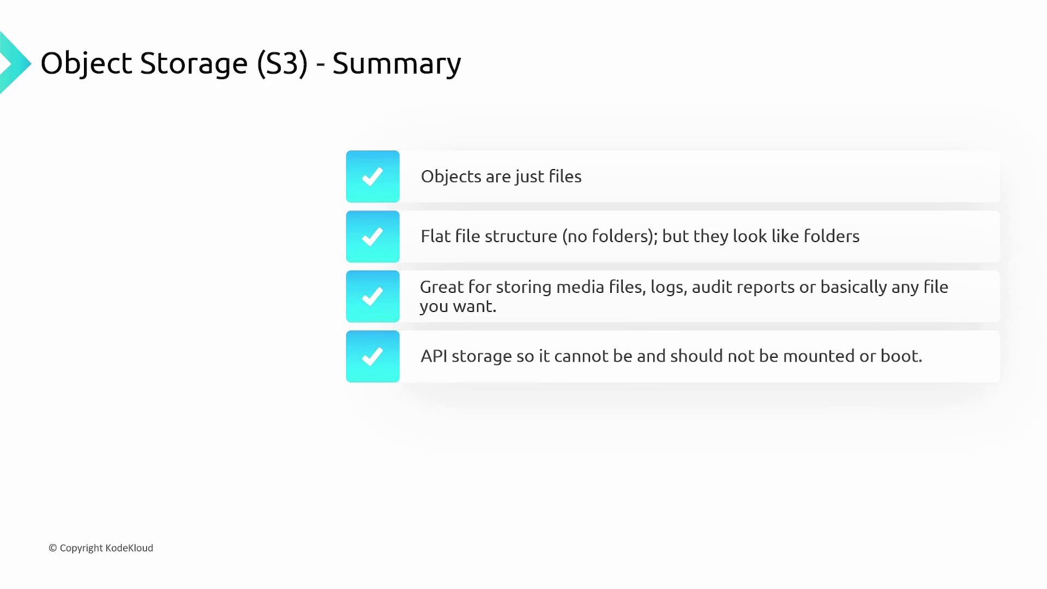Click the word "Summary" in the title
Image resolution: width=1047 pixels, height=589 pixels.
[396, 63]
